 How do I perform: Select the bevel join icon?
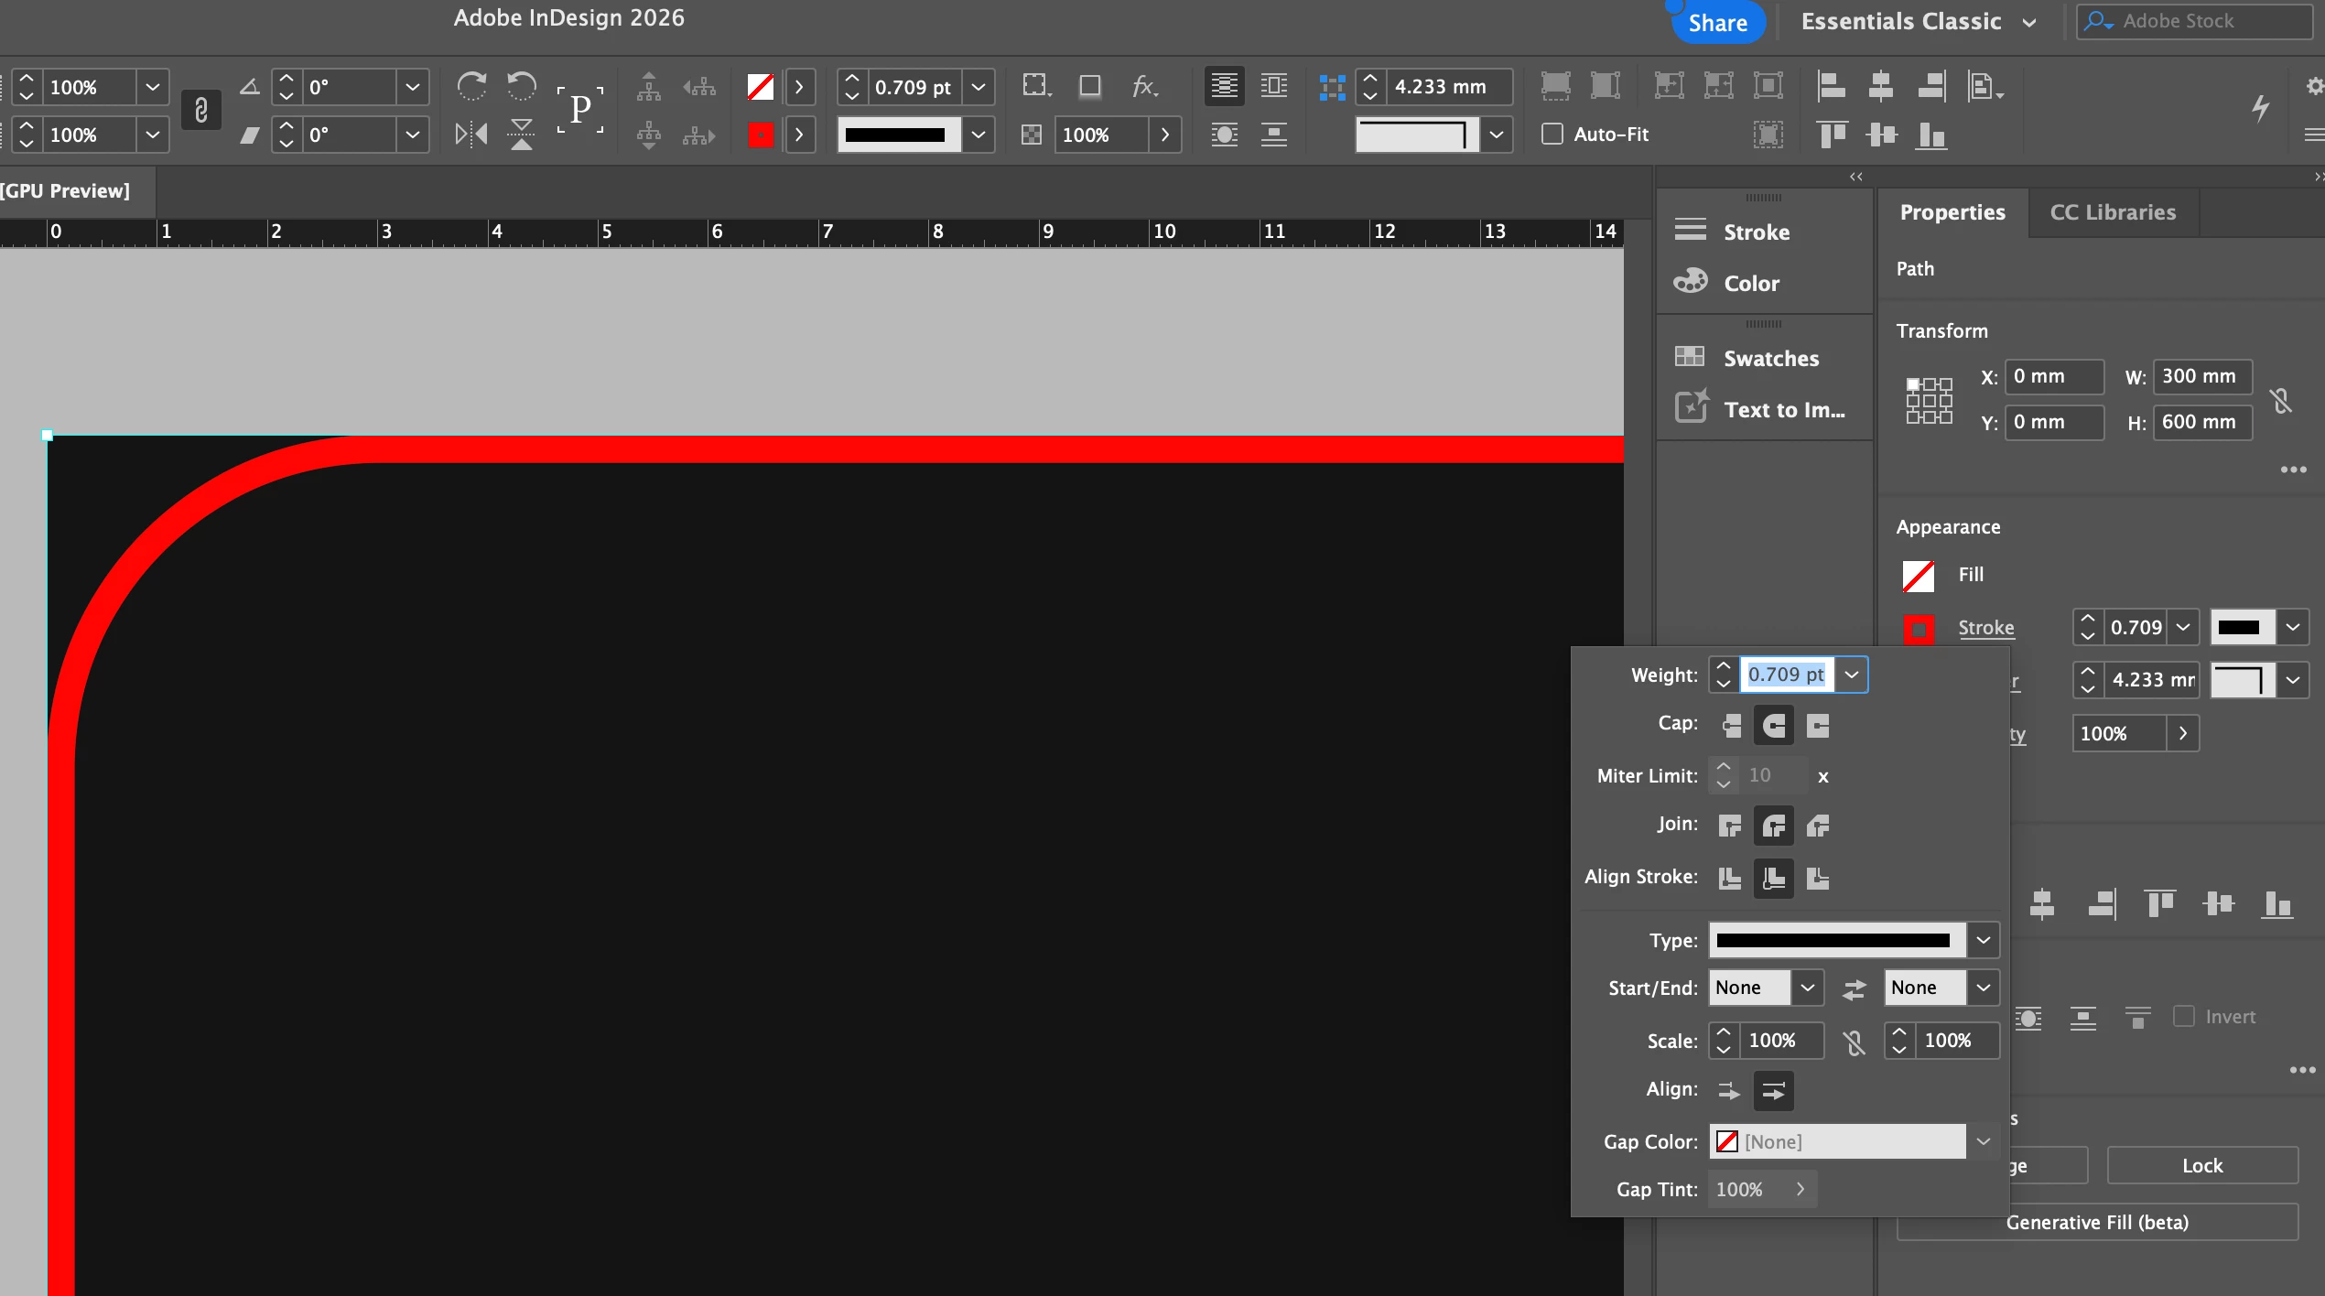[x=1818, y=826]
